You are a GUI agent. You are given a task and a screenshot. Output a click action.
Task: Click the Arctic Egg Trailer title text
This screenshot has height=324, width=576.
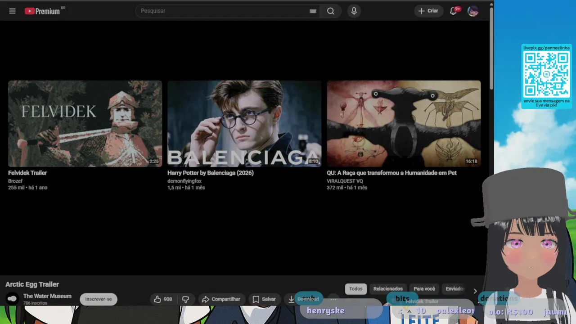pyautogui.click(x=32, y=284)
